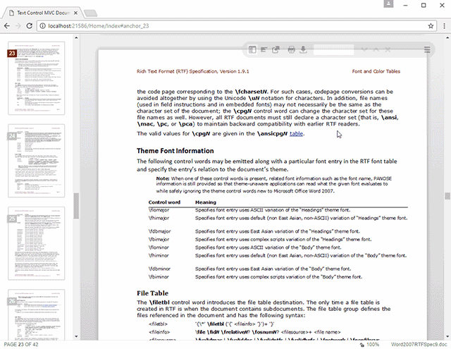Click document scrollbar up arrow
The image size is (451, 349).
[447, 37]
